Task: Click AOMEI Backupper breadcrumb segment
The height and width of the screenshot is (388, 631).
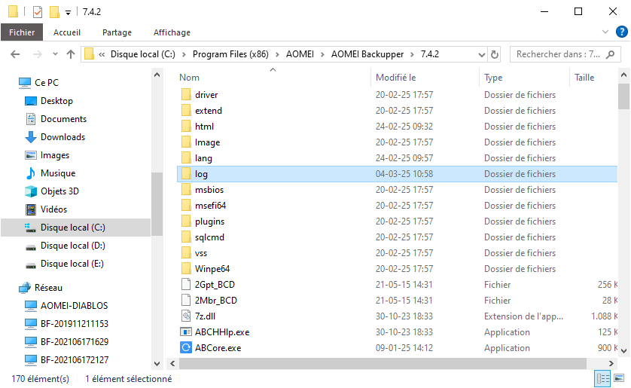Action: point(367,54)
